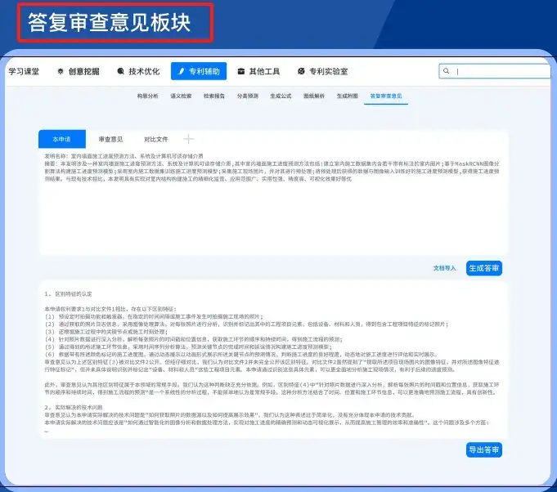Click heading 1. 区别特征的认定
The width and height of the screenshot is (557, 492).
pyautogui.click(x=68, y=294)
